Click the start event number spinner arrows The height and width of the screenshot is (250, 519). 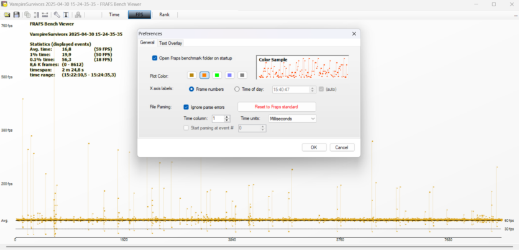(263, 128)
